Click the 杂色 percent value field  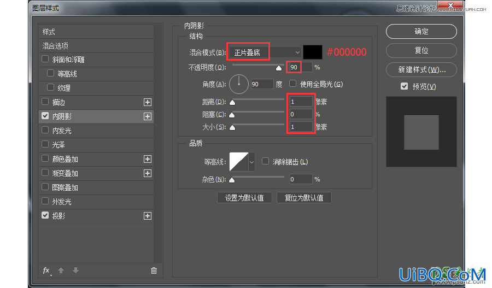pos(301,179)
